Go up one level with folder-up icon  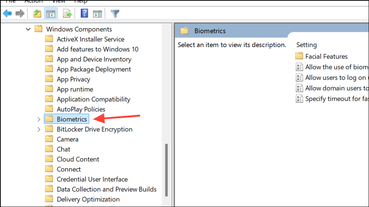tap(37, 14)
